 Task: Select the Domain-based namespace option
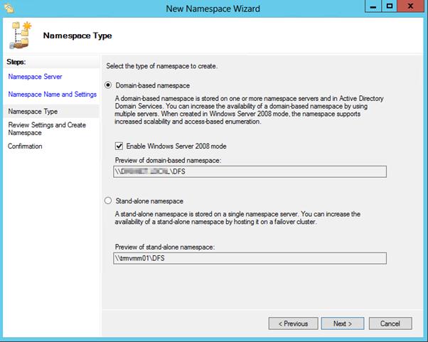[109, 85]
